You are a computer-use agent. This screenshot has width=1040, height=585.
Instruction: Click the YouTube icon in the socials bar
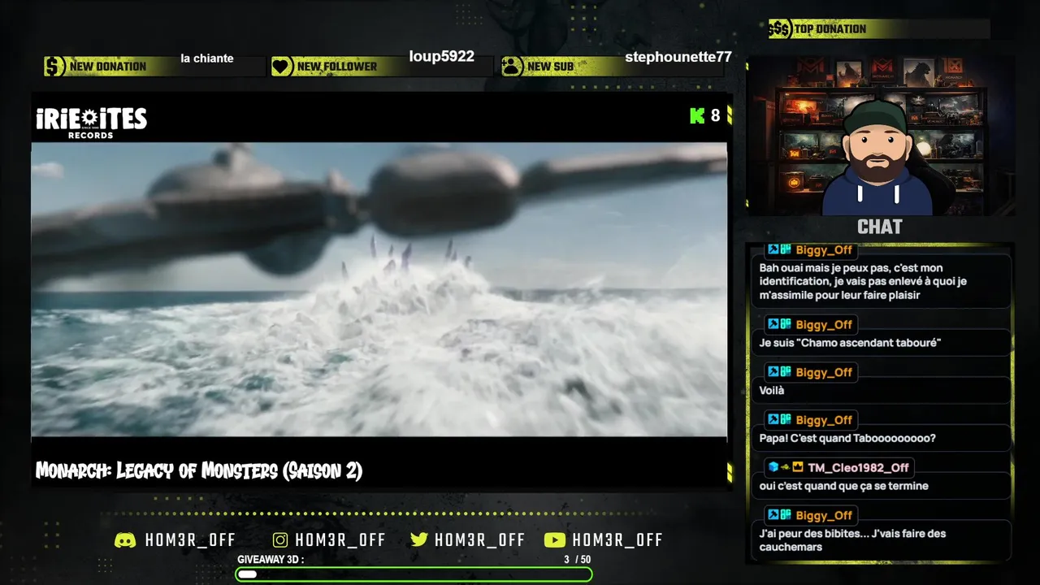click(555, 540)
